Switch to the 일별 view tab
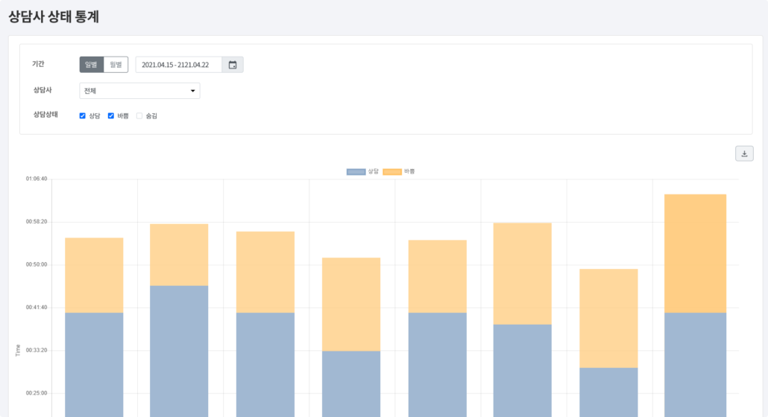Viewport: 768px width, 417px height. click(92, 65)
